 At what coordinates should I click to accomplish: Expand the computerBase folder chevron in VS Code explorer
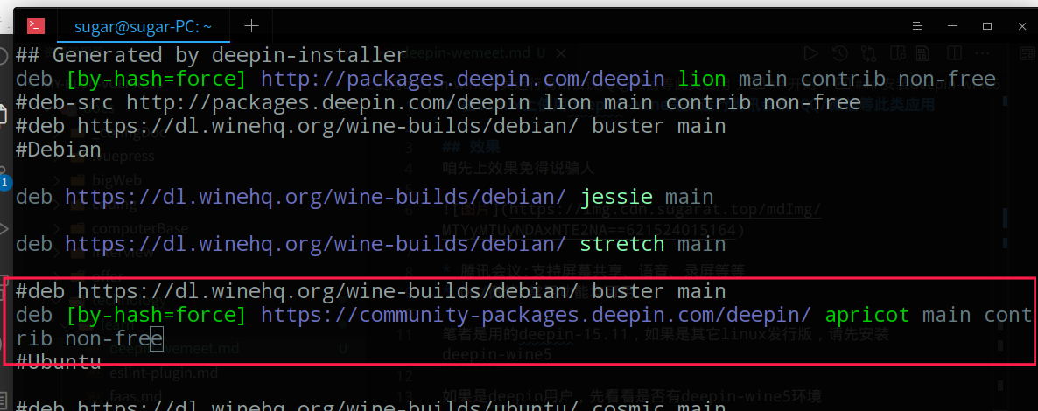coord(57,228)
